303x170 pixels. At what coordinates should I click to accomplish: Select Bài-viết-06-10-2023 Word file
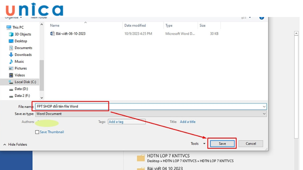pos(70,34)
